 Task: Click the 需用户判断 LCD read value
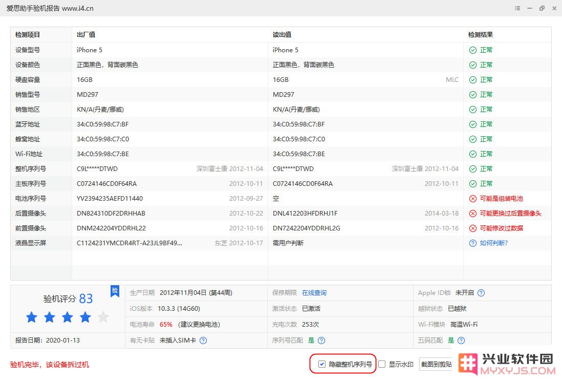coord(288,243)
